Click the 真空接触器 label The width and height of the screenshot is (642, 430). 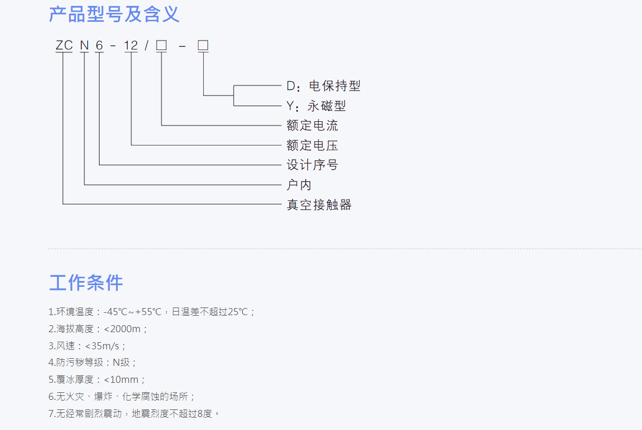coord(317,205)
